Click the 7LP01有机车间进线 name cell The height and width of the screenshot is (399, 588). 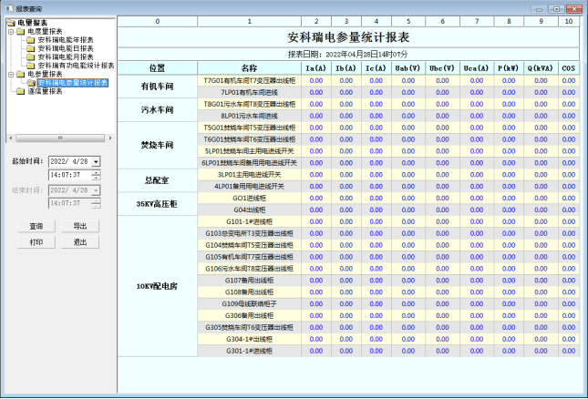pos(250,93)
